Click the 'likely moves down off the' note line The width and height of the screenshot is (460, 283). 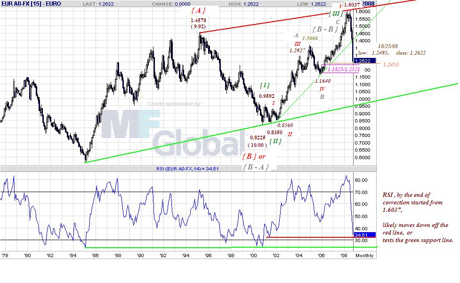415,225
